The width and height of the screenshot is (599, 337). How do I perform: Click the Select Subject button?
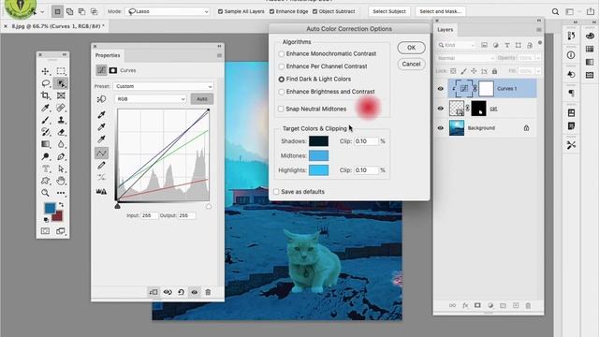tap(389, 11)
